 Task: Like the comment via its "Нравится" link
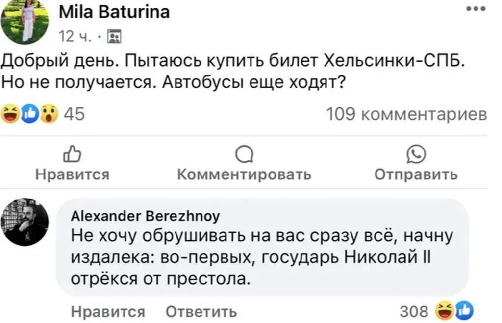tap(108, 311)
